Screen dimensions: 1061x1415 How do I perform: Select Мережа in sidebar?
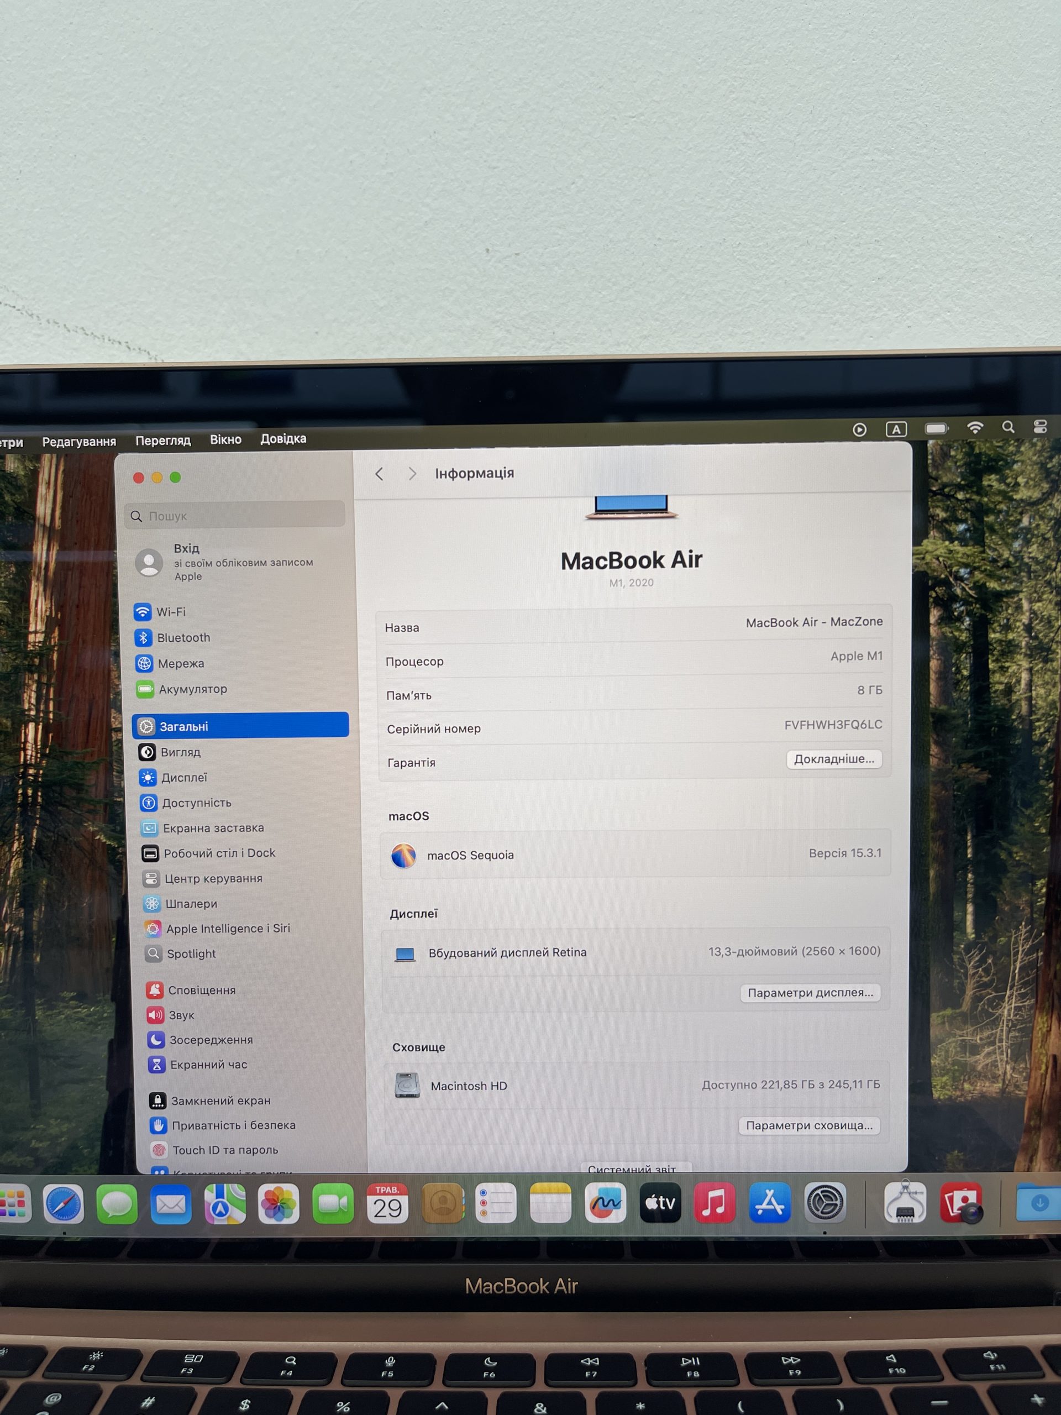coord(170,663)
